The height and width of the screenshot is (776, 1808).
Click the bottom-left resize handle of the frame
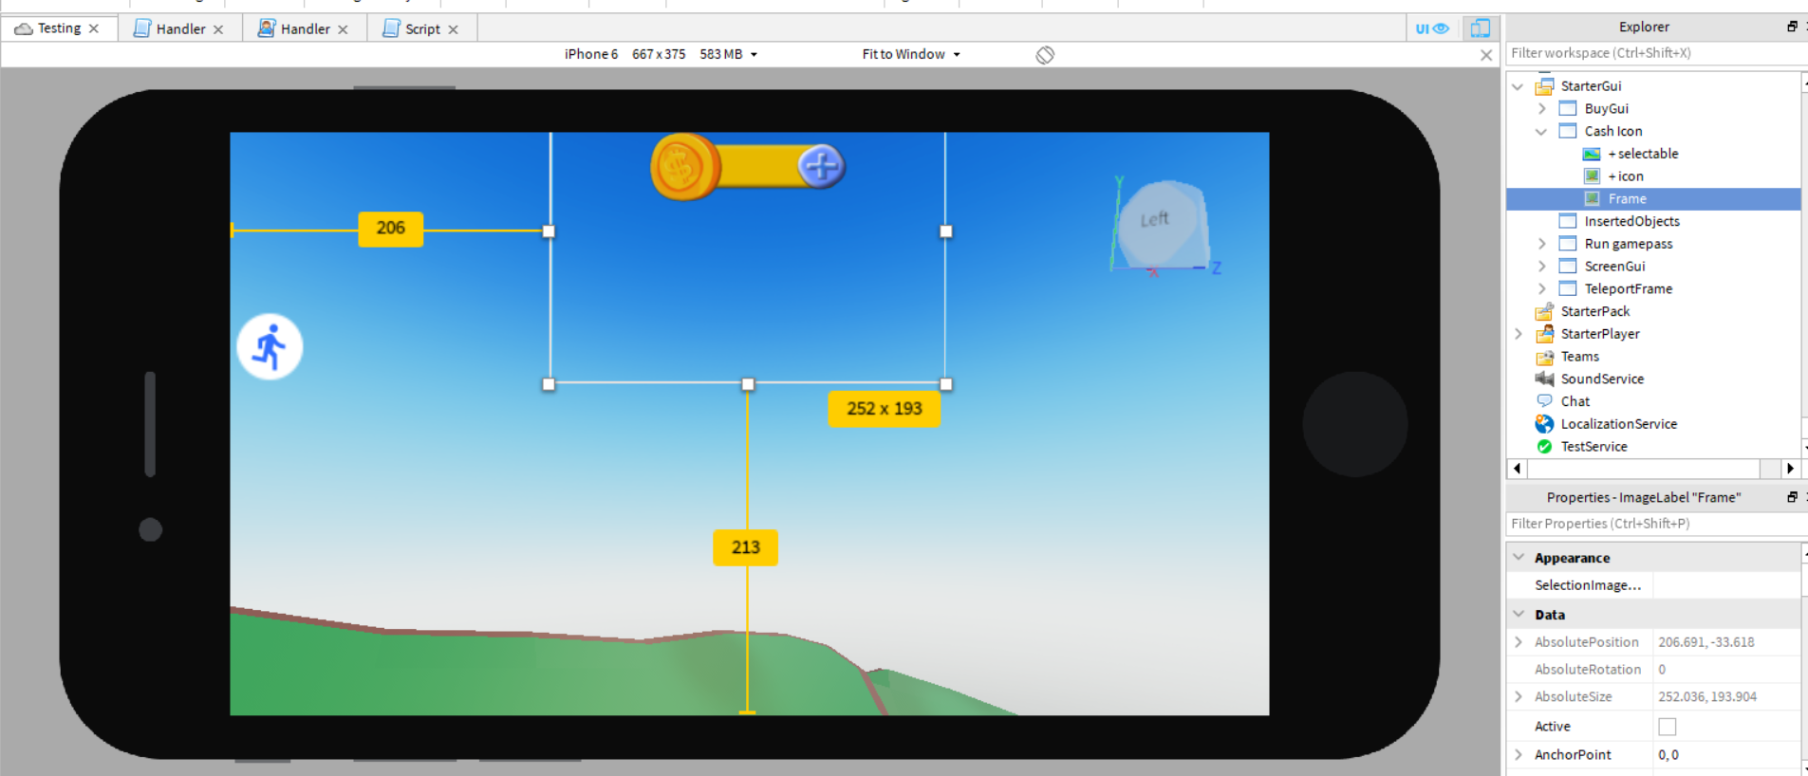point(549,384)
